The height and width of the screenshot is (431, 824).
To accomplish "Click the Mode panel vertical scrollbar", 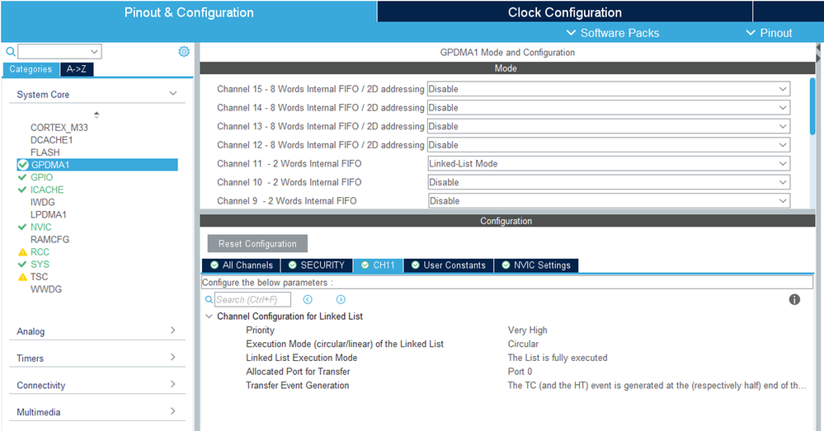I will click(x=812, y=106).
